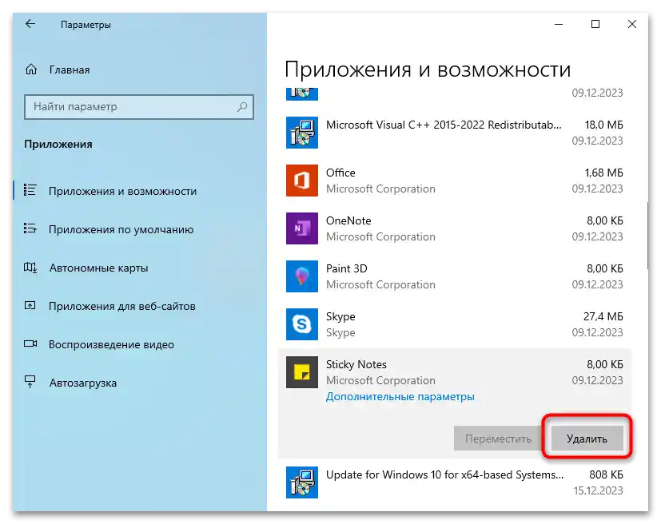
Task: Click the Update for Windows 10 icon
Action: tap(301, 482)
